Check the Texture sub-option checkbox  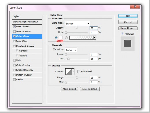[x=17, y=55]
